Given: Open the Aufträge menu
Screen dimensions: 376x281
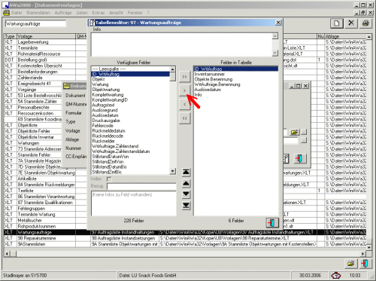Looking at the screenshot, I should [63, 13].
